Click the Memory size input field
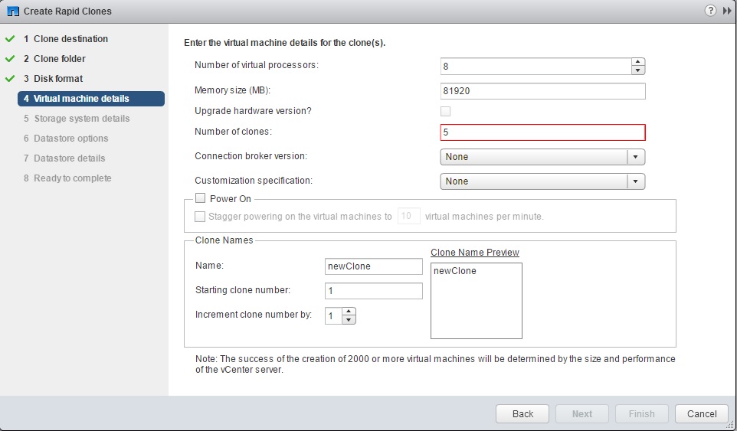Image resolution: width=737 pixels, height=431 pixels. click(x=542, y=91)
